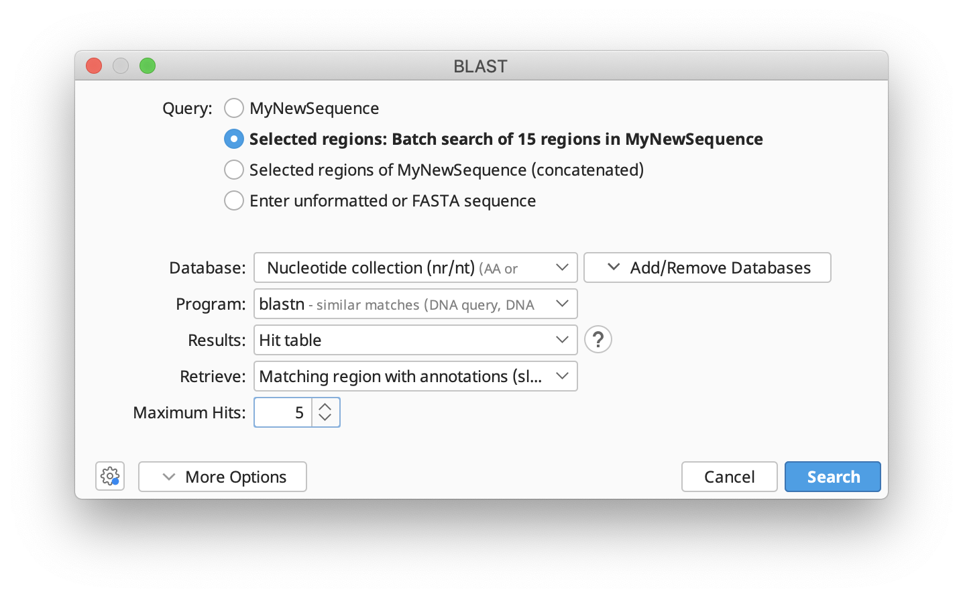
Task: Increase Maximum Hits with up arrow
Action: pos(325,406)
